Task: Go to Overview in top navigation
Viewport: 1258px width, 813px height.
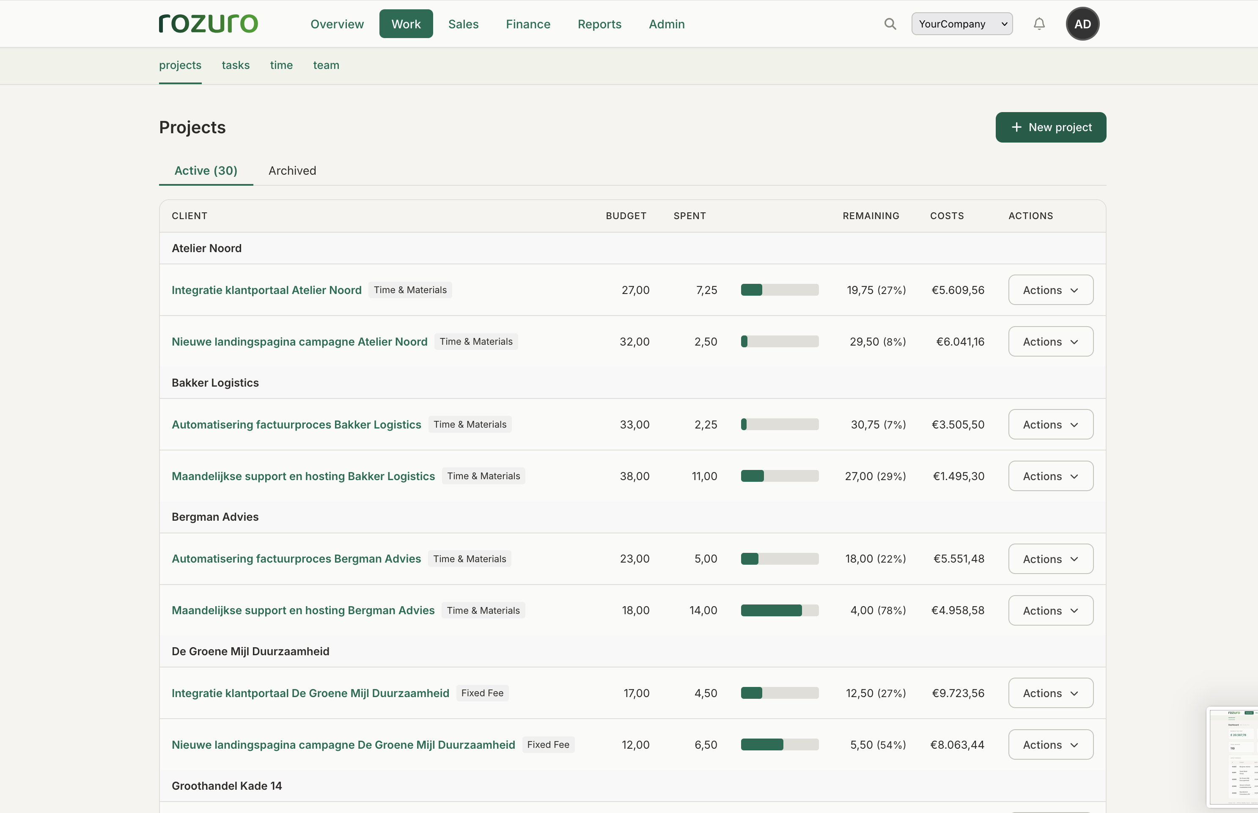Action: 337,24
